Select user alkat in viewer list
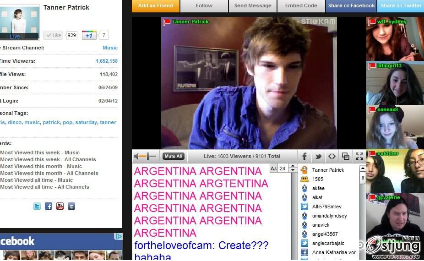The width and height of the screenshot is (424, 261). click(317, 197)
